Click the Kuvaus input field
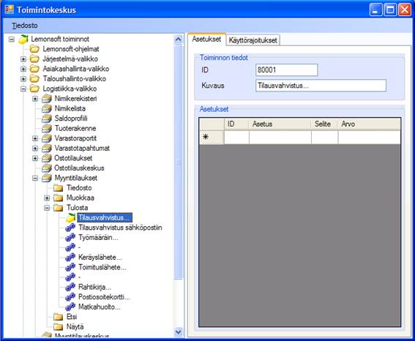 (321, 86)
